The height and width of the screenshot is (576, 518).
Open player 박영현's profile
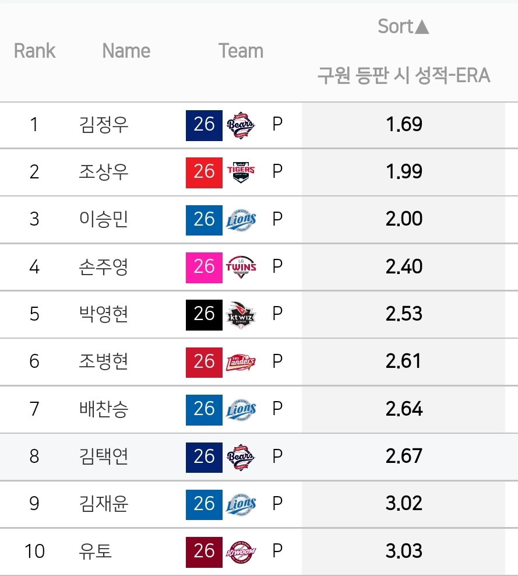pyautogui.click(x=104, y=314)
